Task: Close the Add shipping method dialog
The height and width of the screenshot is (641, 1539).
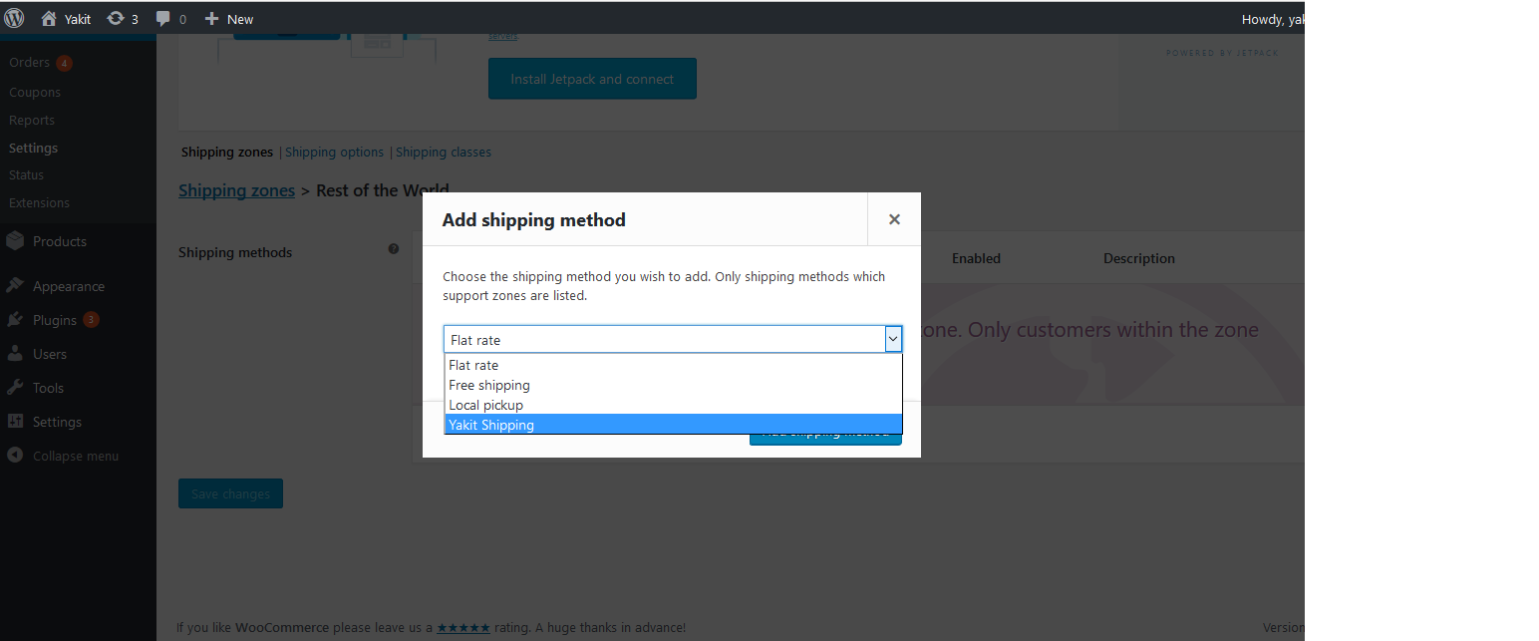Action: click(894, 219)
